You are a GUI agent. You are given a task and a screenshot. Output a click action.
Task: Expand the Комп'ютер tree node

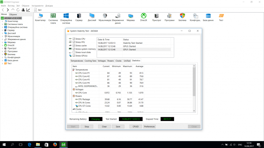pos(2,21)
